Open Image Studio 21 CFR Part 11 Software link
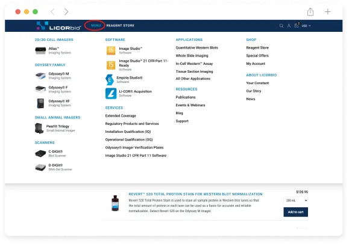The image size is (349, 244). click(x=136, y=156)
